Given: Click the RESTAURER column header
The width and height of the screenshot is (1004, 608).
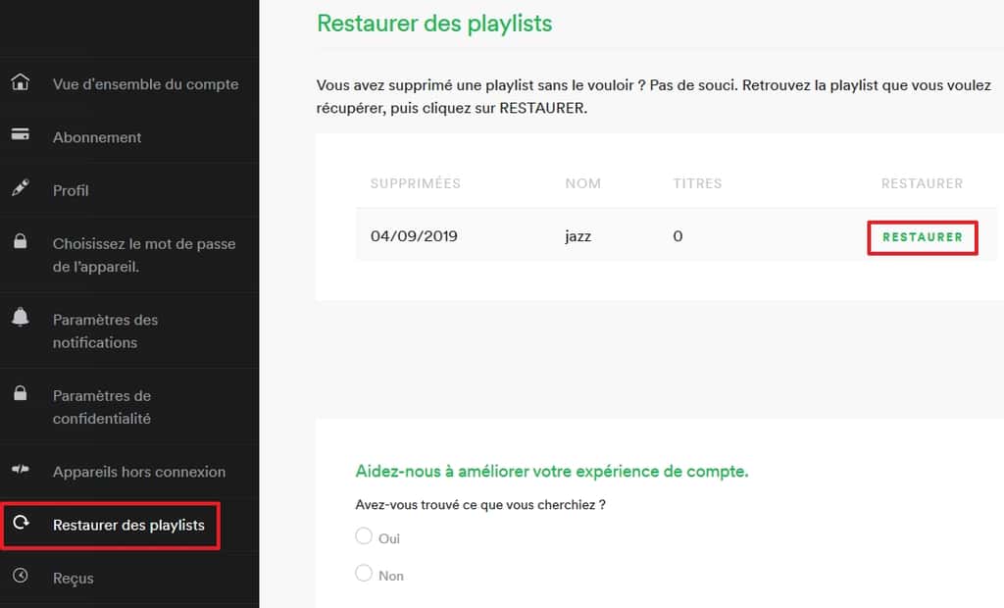Looking at the screenshot, I should coord(922,183).
